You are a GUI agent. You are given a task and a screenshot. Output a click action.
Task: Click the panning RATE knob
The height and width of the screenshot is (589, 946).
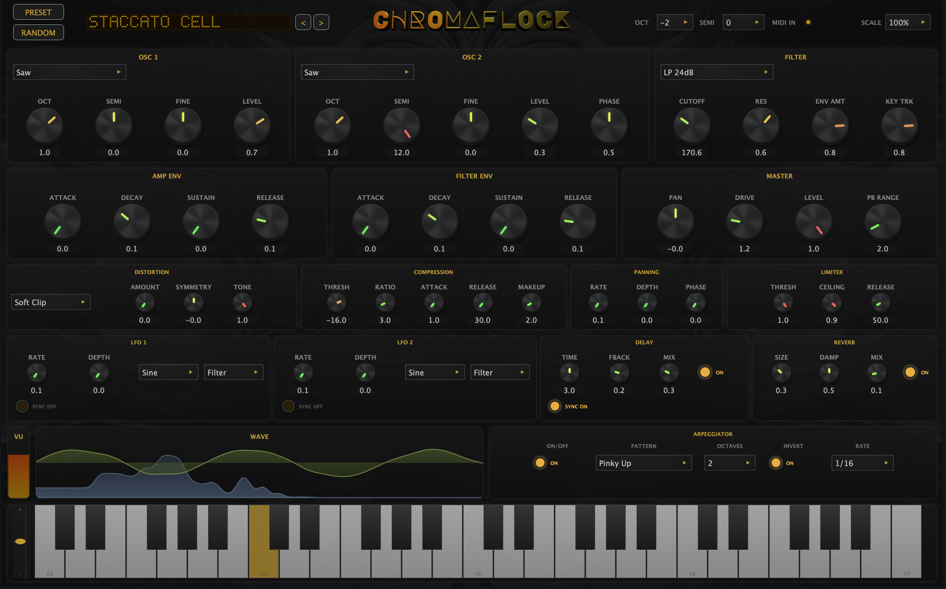click(599, 303)
